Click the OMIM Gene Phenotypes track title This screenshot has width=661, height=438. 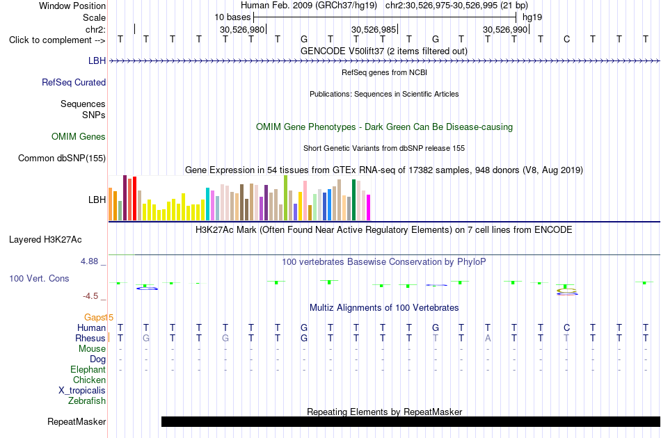click(x=384, y=127)
